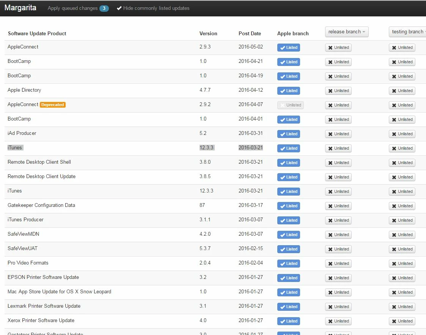
Task: List AppleConnect 2.9.3 in release branch
Action: [x=338, y=47]
